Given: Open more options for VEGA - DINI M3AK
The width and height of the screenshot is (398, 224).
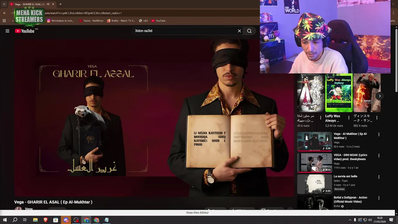Looking at the screenshot, I should click(x=379, y=156).
